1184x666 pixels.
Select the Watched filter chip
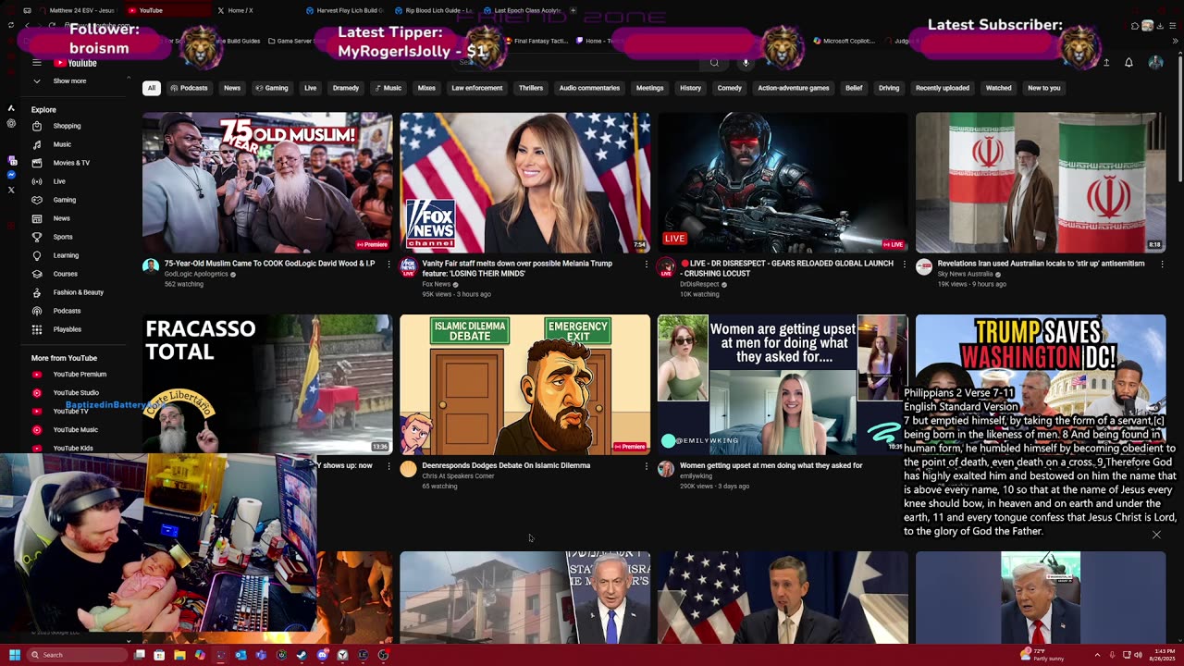click(x=998, y=88)
